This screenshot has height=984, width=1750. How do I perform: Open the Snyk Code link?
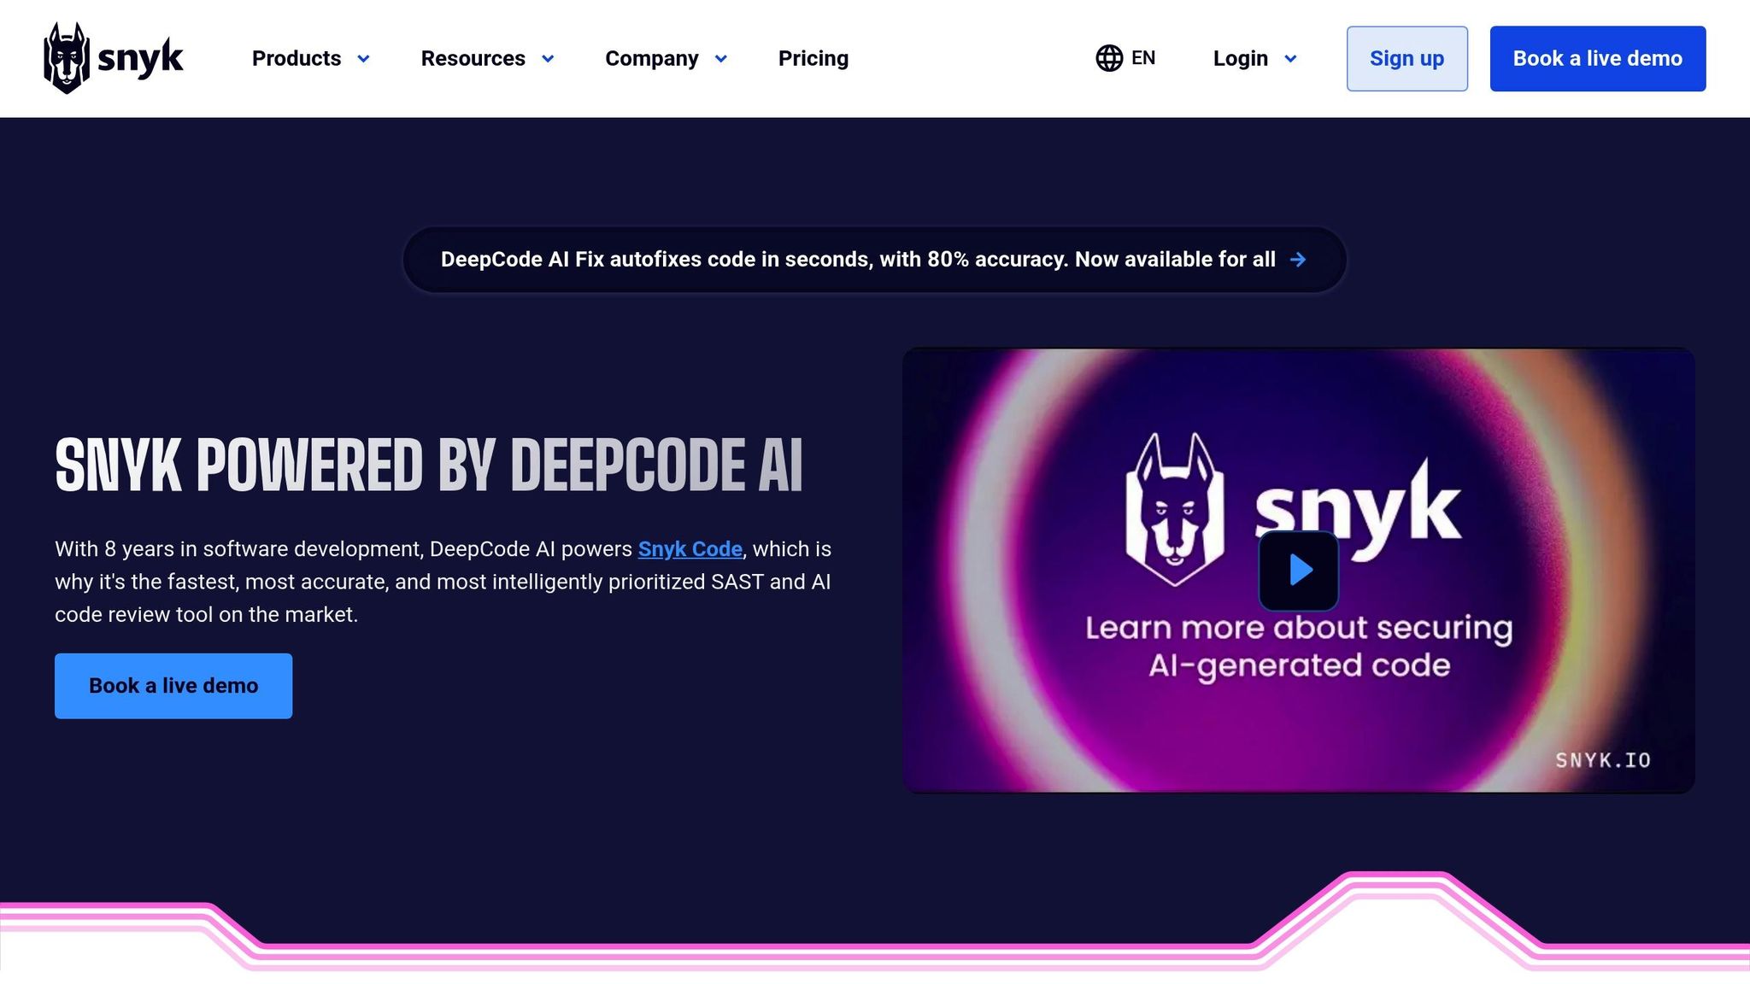690,549
